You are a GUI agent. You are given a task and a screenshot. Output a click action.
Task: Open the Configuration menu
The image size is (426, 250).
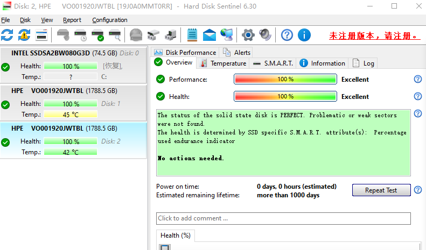[x=109, y=20]
